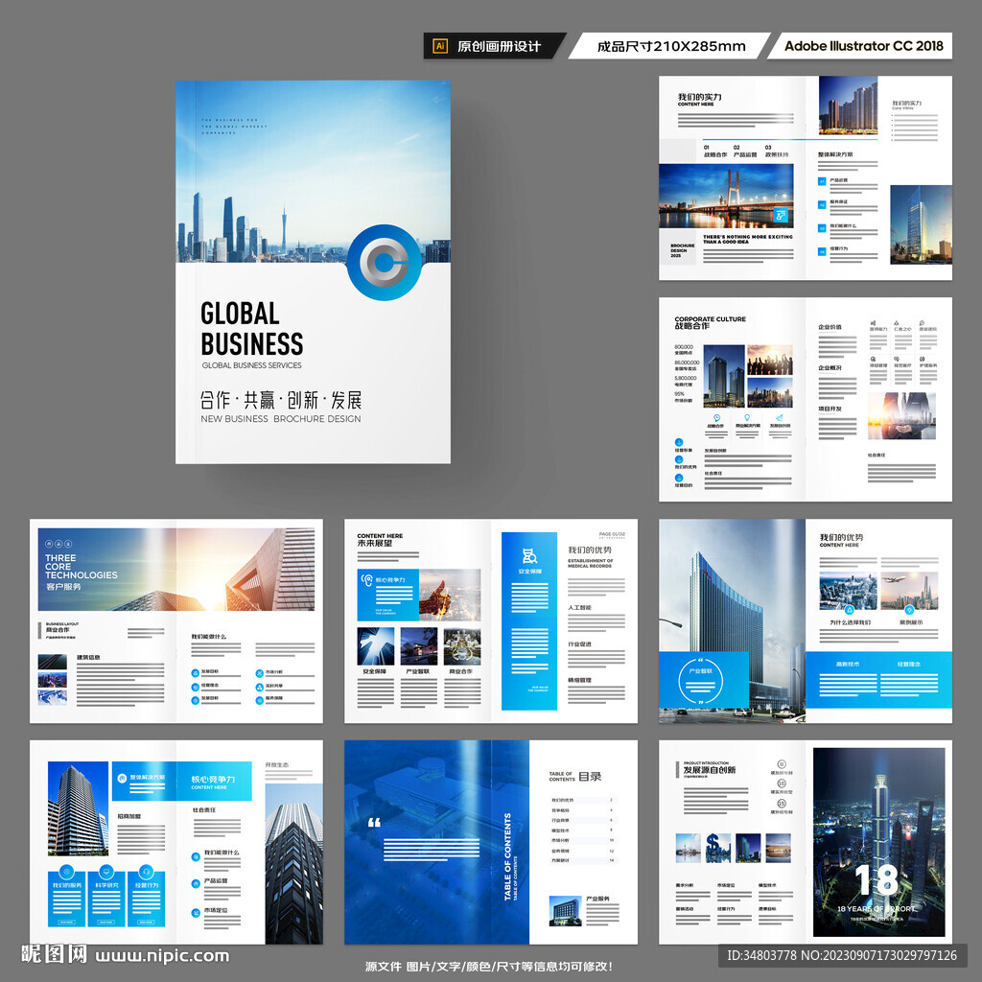
Task: Click the 产业智联 circle emblem
Action: point(701,680)
